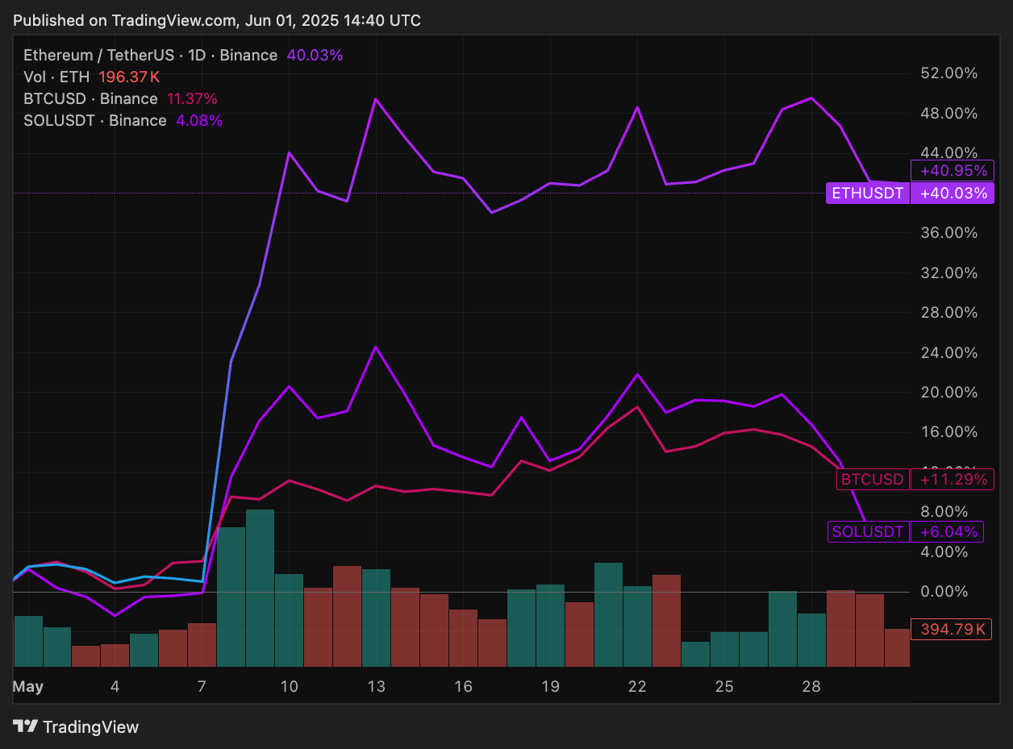Click the 4.08% value in SOLUSDT legend
The height and width of the screenshot is (749, 1013).
click(198, 121)
